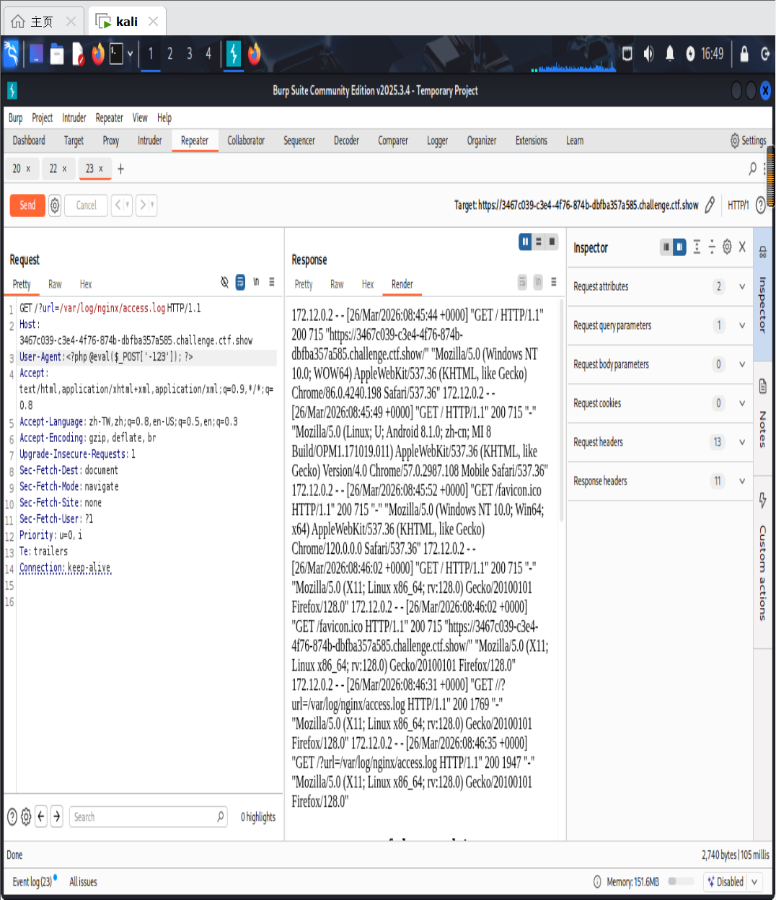Switch to workspace 2 in panel

(169, 54)
